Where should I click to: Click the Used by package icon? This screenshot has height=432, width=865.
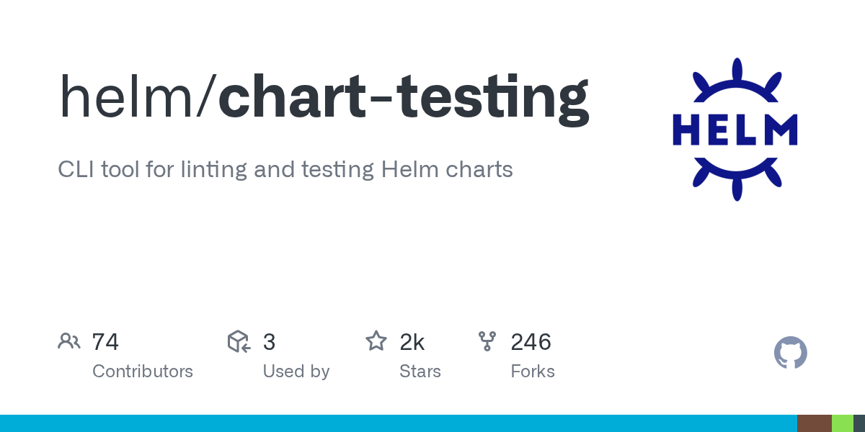click(x=239, y=341)
